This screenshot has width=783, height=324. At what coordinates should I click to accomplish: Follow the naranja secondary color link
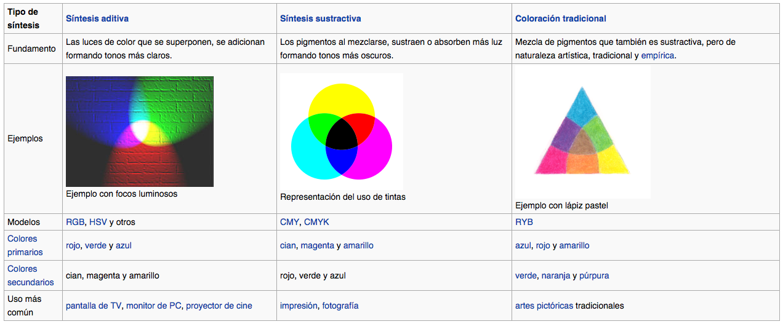[556, 275]
